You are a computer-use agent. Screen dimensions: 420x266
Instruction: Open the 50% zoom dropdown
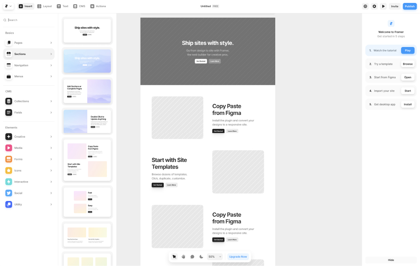tap(215, 257)
